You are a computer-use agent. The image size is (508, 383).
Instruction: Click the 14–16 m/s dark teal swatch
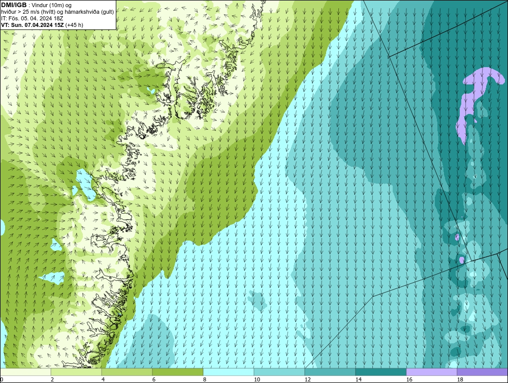pyautogui.click(x=380, y=372)
